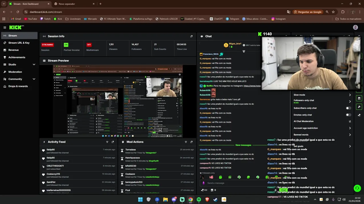
Task: Toggle Emotes-only chat switch
Action: (348, 115)
